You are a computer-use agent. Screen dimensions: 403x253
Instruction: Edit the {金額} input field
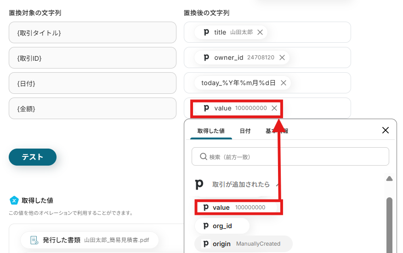coord(92,109)
